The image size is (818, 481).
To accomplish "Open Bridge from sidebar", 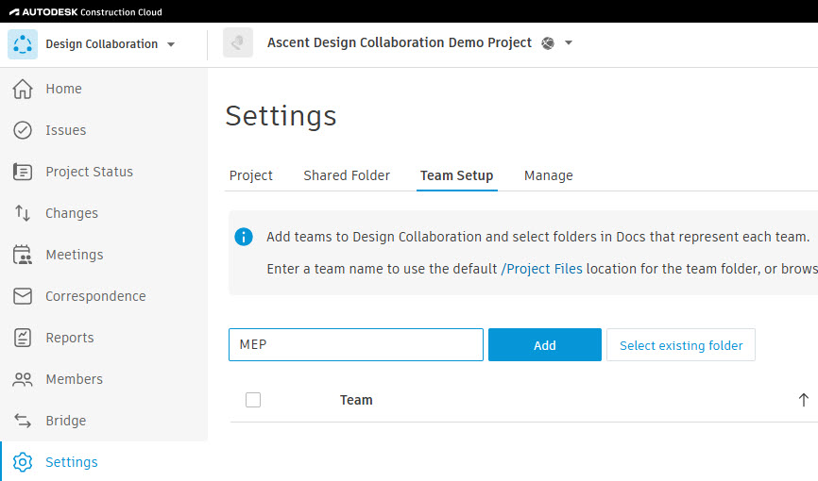I will pos(66,421).
